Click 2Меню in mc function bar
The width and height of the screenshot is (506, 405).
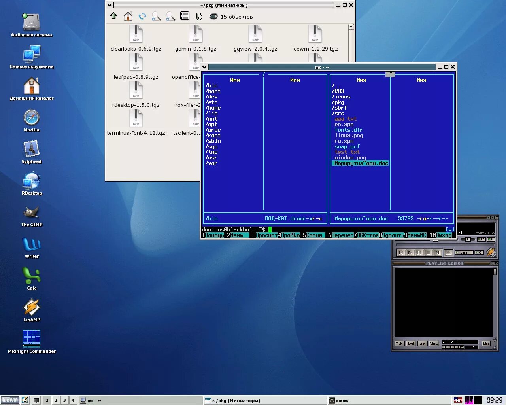(238, 235)
